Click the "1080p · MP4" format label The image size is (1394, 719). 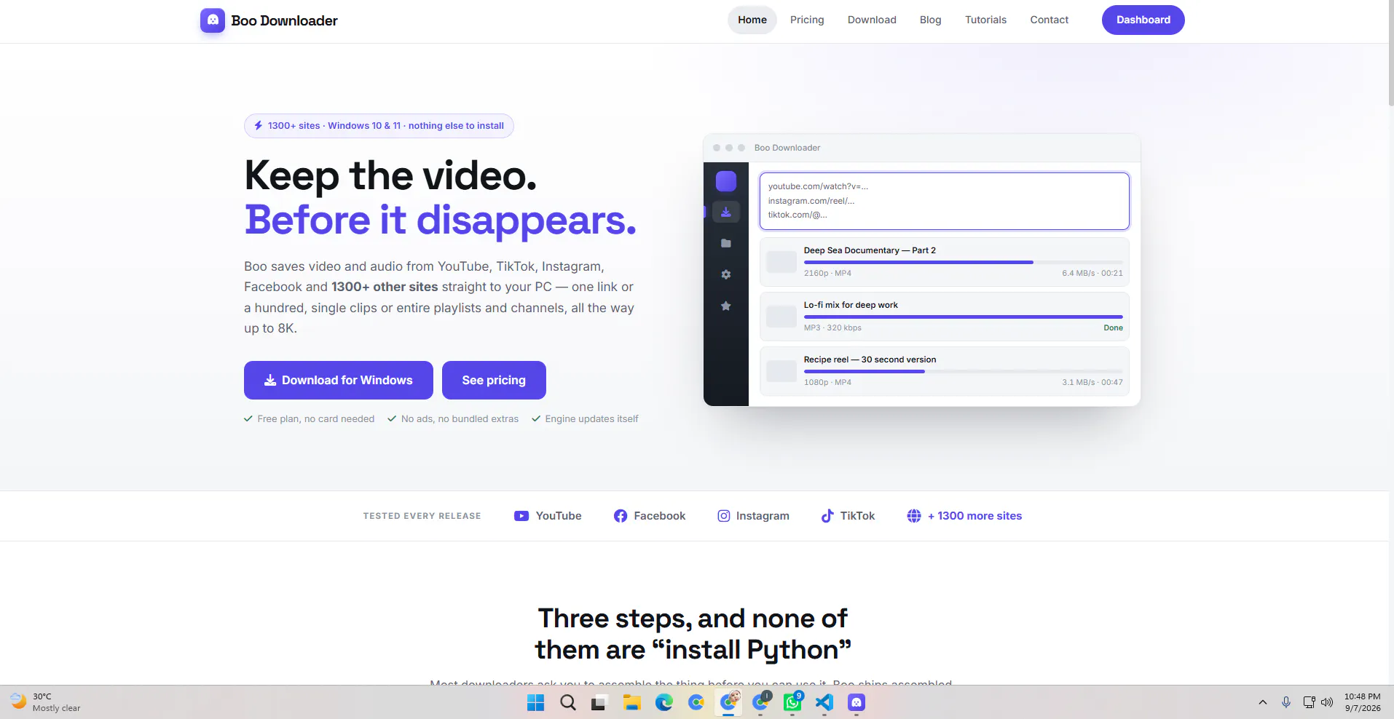[827, 382]
